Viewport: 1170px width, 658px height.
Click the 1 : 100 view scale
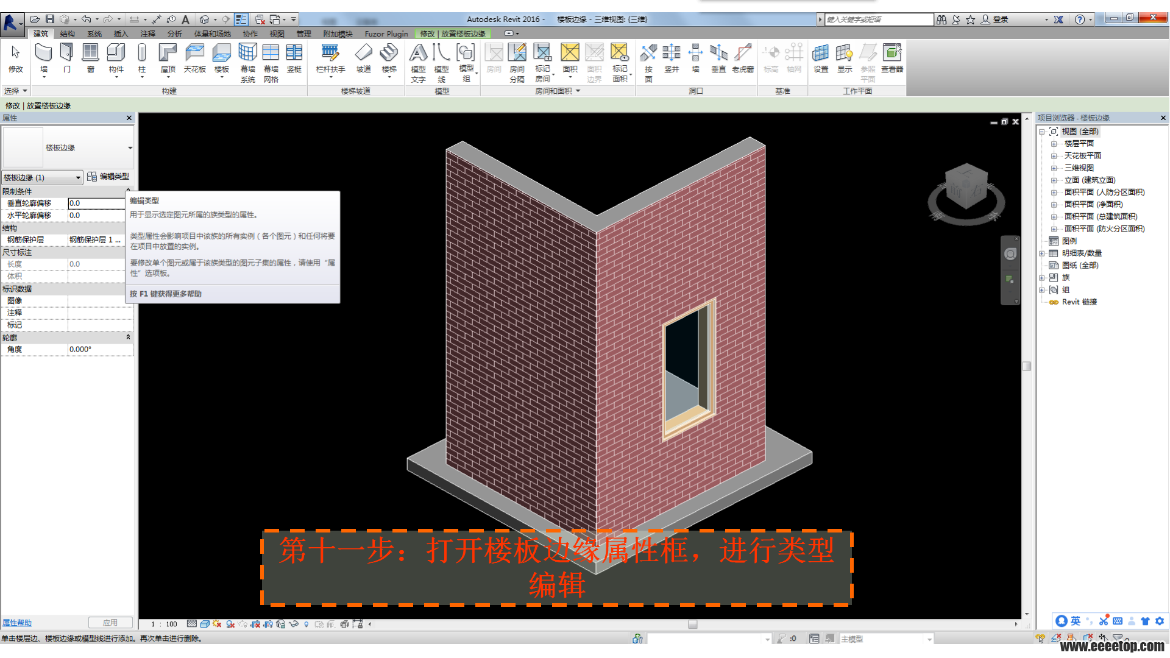(x=164, y=624)
